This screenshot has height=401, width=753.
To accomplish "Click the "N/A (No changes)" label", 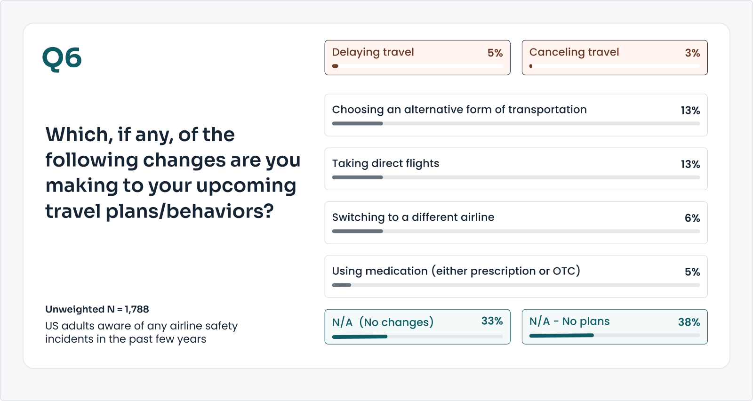I will pyautogui.click(x=382, y=322).
